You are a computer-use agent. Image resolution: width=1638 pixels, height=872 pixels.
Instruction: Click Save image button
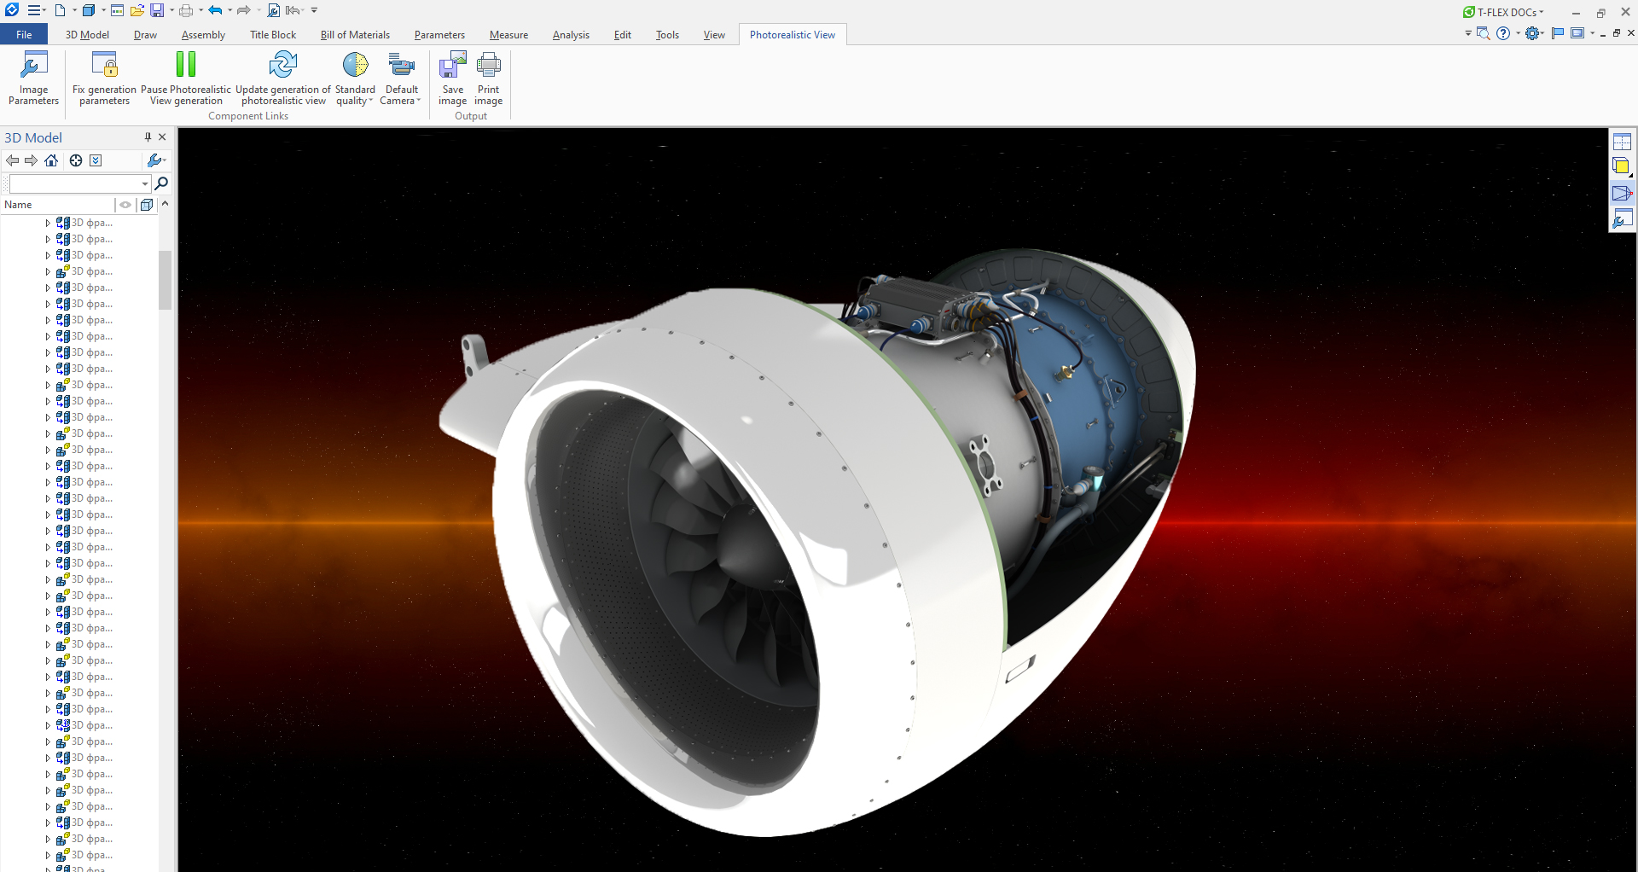(452, 78)
